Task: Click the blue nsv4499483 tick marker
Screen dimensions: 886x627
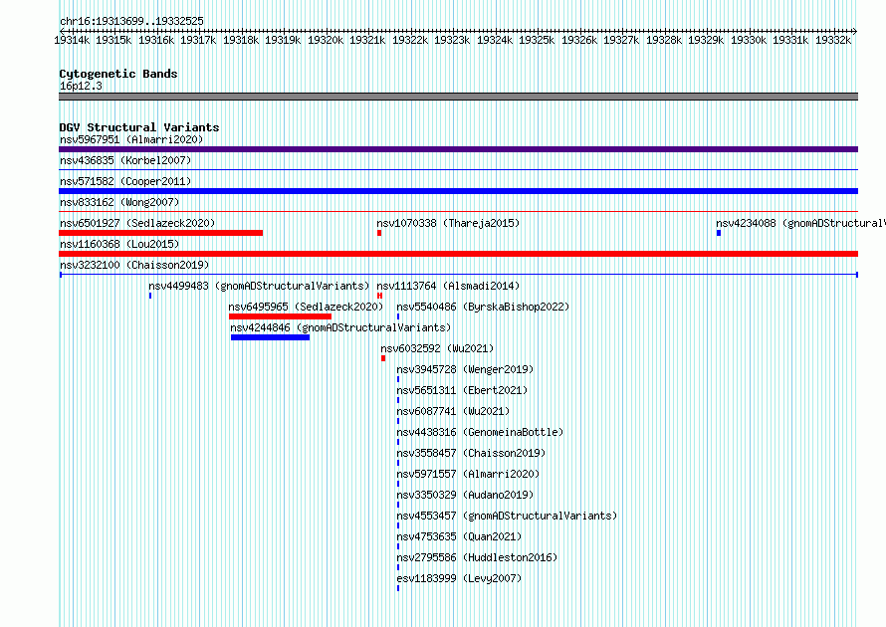Action: point(150,296)
